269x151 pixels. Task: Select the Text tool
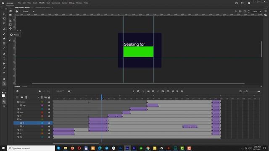click(x=4, y=59)
